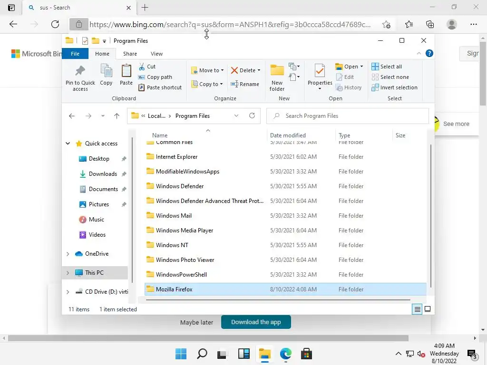Viewport: 487px width, 365px height.
Task: Navigate back in File Explorer
Action: (72, 116)
